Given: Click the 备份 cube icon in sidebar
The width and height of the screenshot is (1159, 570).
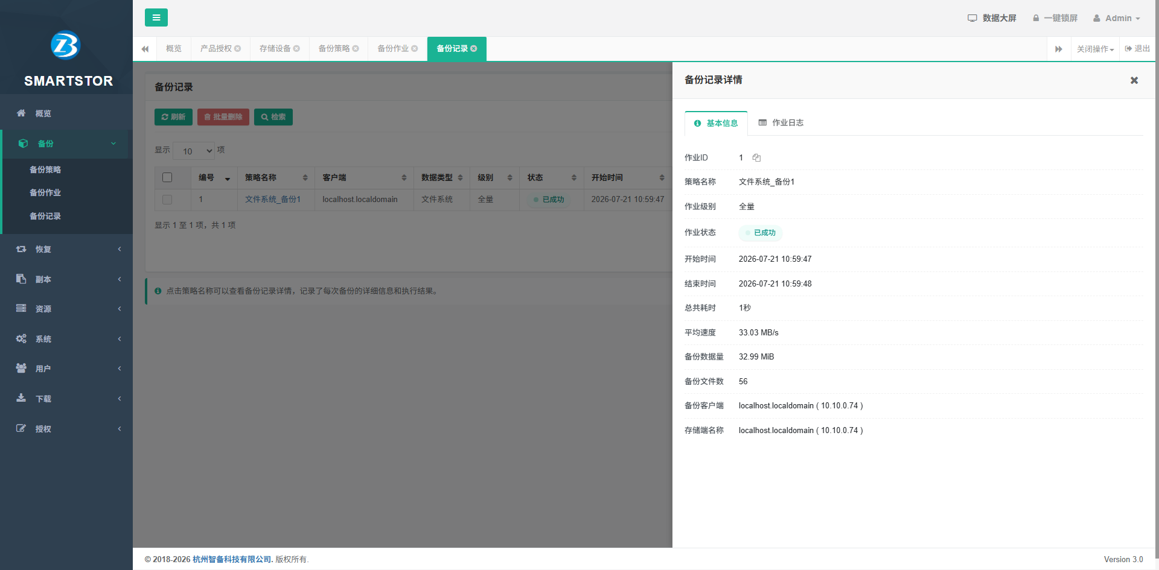Looking at the screenshot, I should click(23, 144).
